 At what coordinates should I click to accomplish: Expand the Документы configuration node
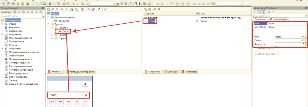pyautogui.click(x=2, y=34)
